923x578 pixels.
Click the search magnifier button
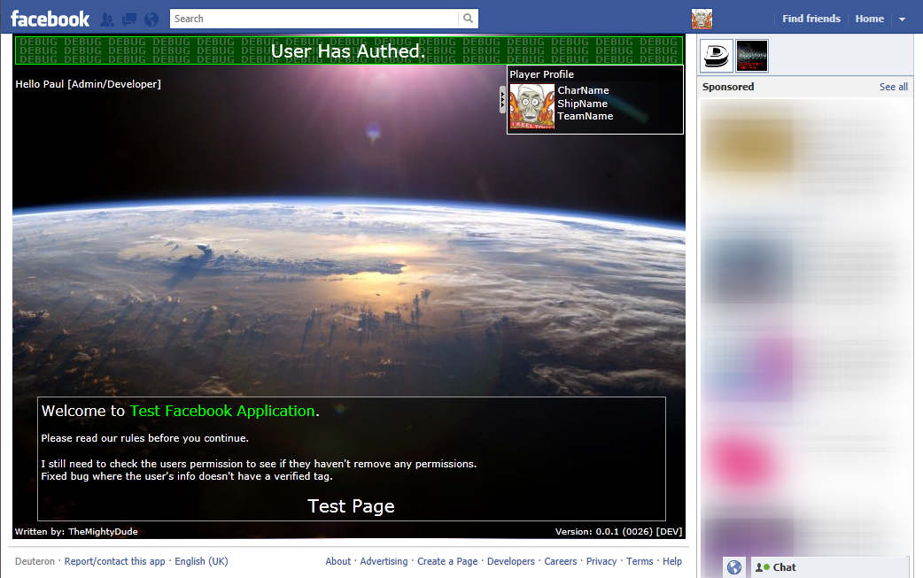[468, 19]
